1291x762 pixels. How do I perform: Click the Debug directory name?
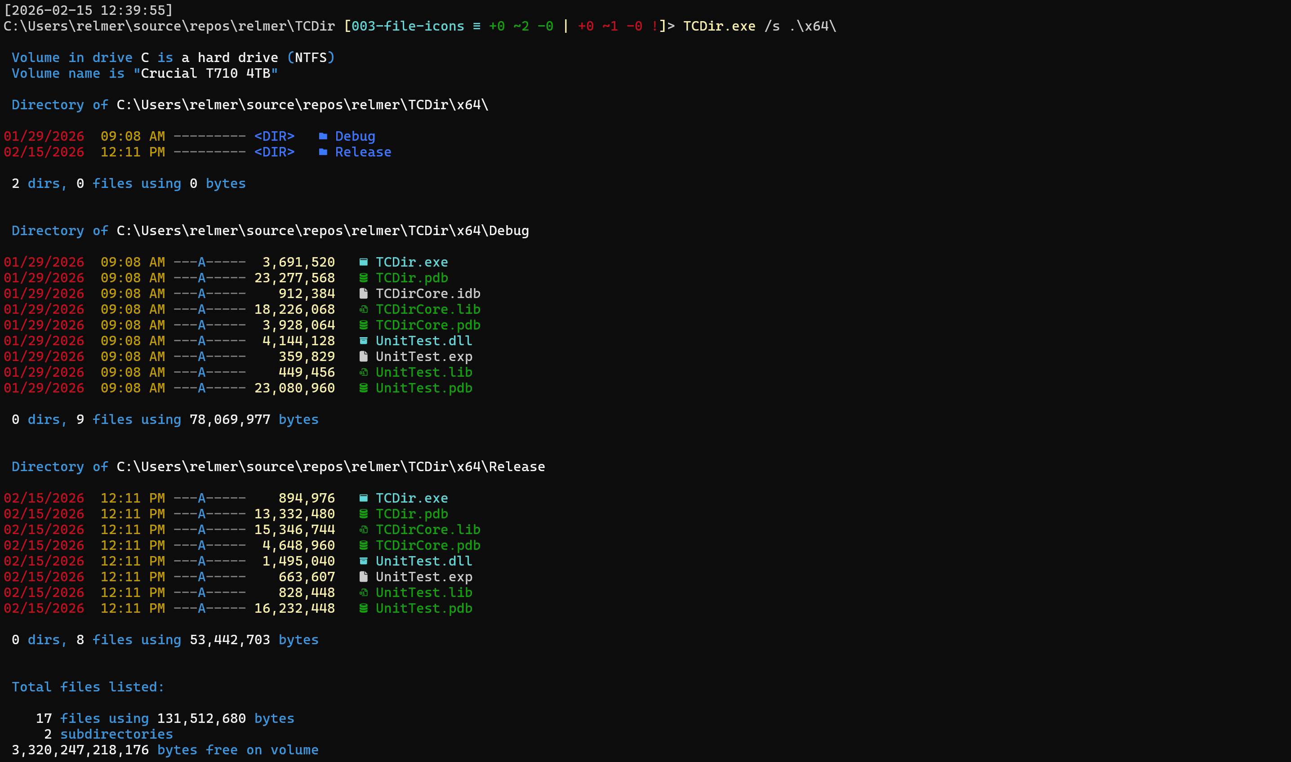click(x=355, y=136)
